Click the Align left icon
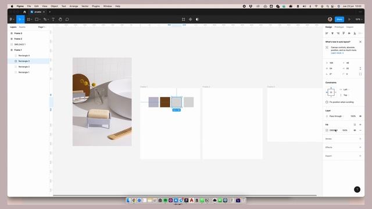Image resolution: width=372 pixels, height=209 pixels. point(327,34)
